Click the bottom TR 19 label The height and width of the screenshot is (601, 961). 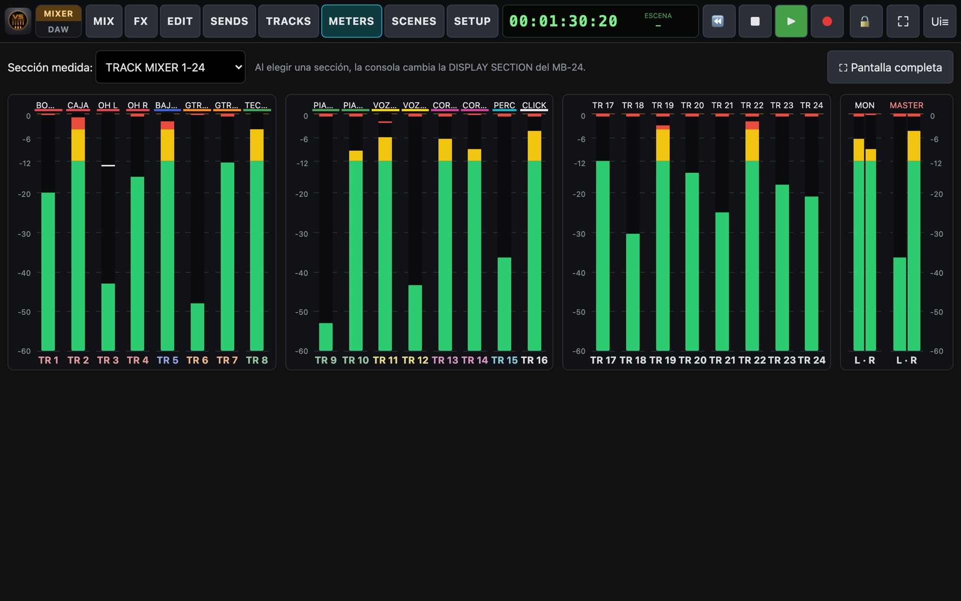click(x=663, y=360)
